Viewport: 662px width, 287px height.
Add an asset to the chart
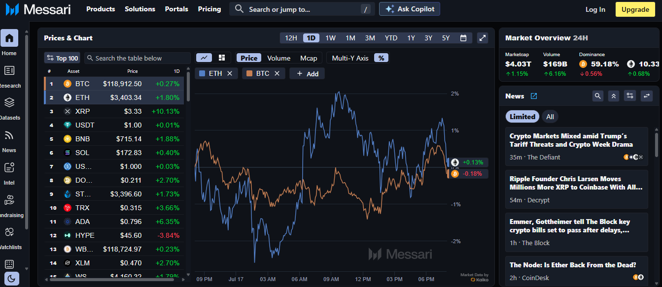(x=307, y=73)
